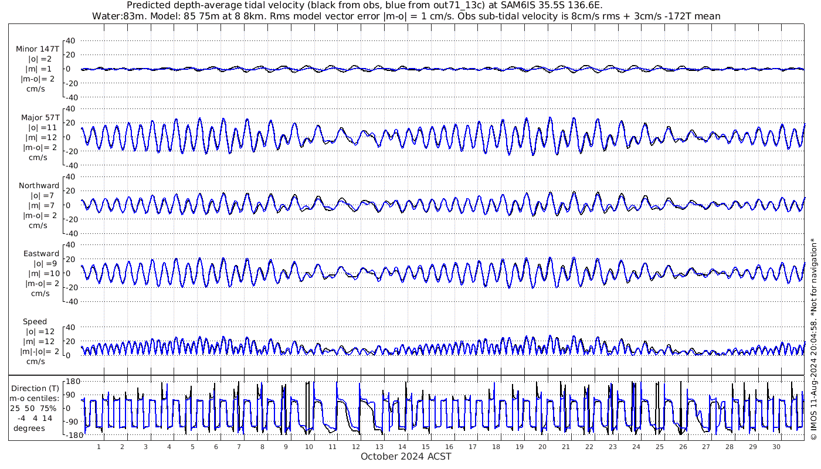The image size is (821, 469).
Task: Click the -180 tick on the Direction axis
Action: (71, 435)
